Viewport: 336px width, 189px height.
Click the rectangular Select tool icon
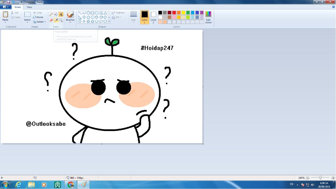(x=27, y=14)
